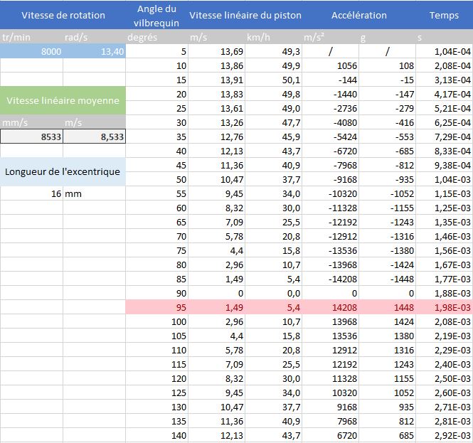Click the angle 90 degrees cell
This screenshot has height=443, width=473.
(156, 292)
